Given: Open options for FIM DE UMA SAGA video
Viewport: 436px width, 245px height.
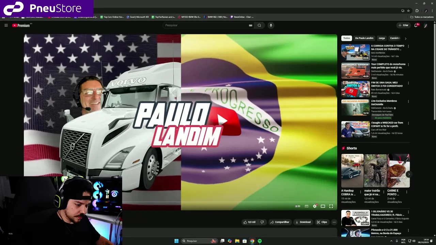Looking at the screenshot, I should 408,83.
